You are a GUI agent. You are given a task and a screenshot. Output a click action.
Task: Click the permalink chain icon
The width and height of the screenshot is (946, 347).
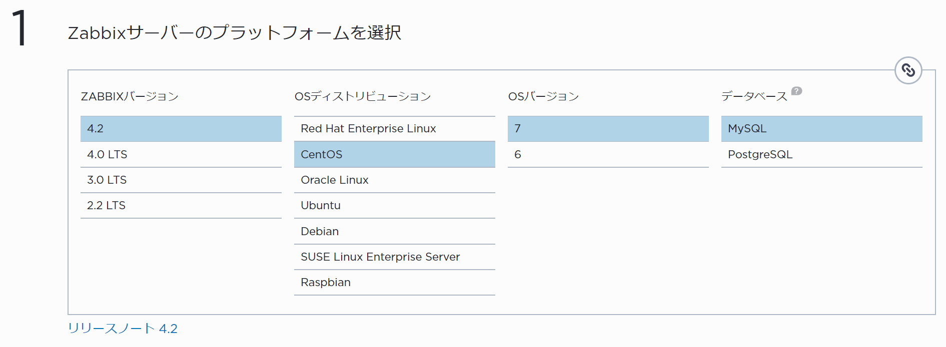click(908, 70)
